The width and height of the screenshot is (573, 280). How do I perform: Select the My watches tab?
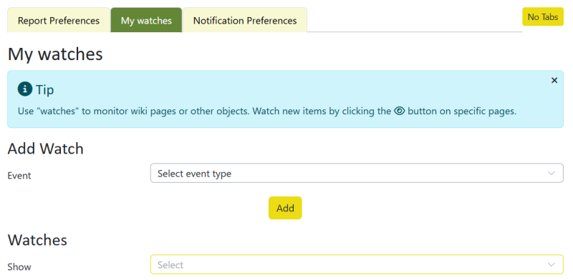pyautogui.click(x=146, y=21)
